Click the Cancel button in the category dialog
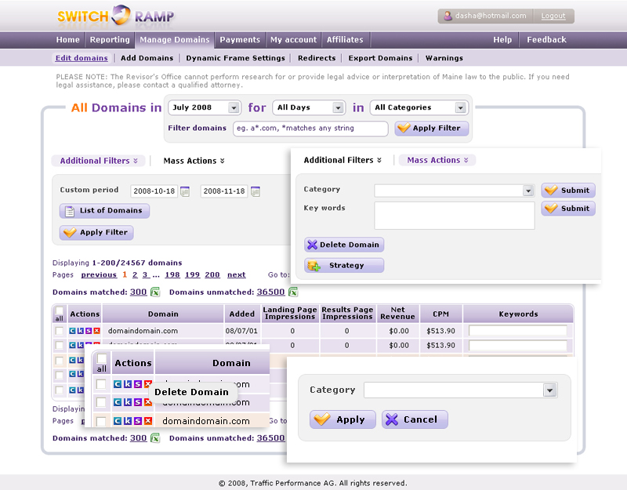627x490 pixels. pos(415,419)
